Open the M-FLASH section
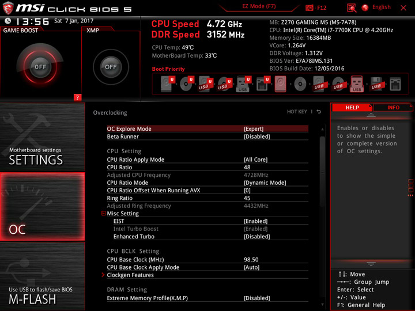Image resolution: width=415 pixels, height=311 pixels. [43, 276]
